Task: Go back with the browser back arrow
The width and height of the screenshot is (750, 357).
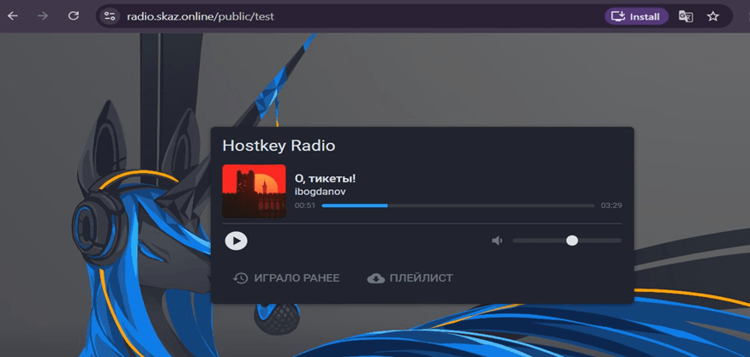Action: pyautogui.click(x=13, y=16)
